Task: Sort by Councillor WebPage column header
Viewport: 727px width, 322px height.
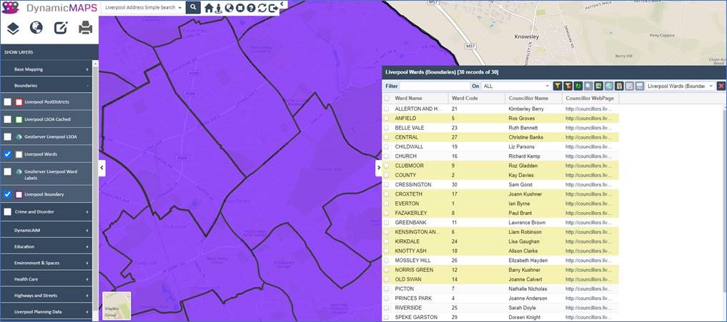Action: [x=590, y=99]
